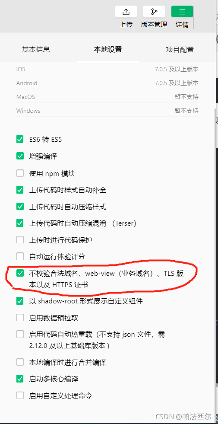Open version management branch icon

(x=154, y=12)
